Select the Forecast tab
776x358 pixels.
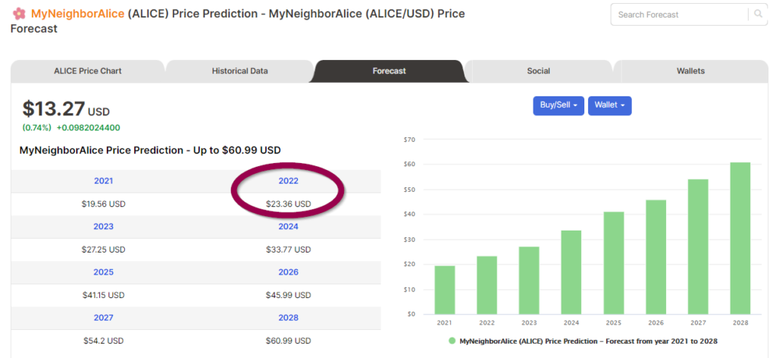(389, 71)
